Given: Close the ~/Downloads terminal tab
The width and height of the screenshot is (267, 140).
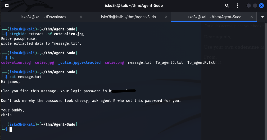Looking at the screenshot, I should (x=81, y=17).
